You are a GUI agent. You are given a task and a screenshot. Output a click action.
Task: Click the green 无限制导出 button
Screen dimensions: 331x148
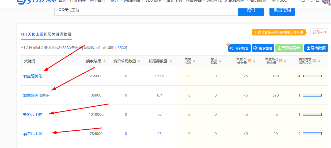tap(289, 48)
